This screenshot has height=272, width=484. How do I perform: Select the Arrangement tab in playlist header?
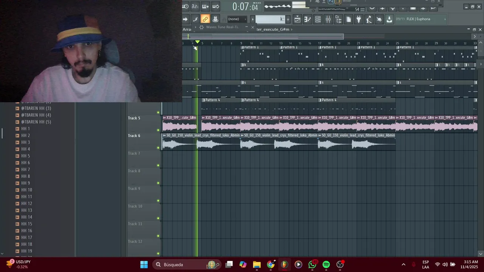tap(187, 29)
